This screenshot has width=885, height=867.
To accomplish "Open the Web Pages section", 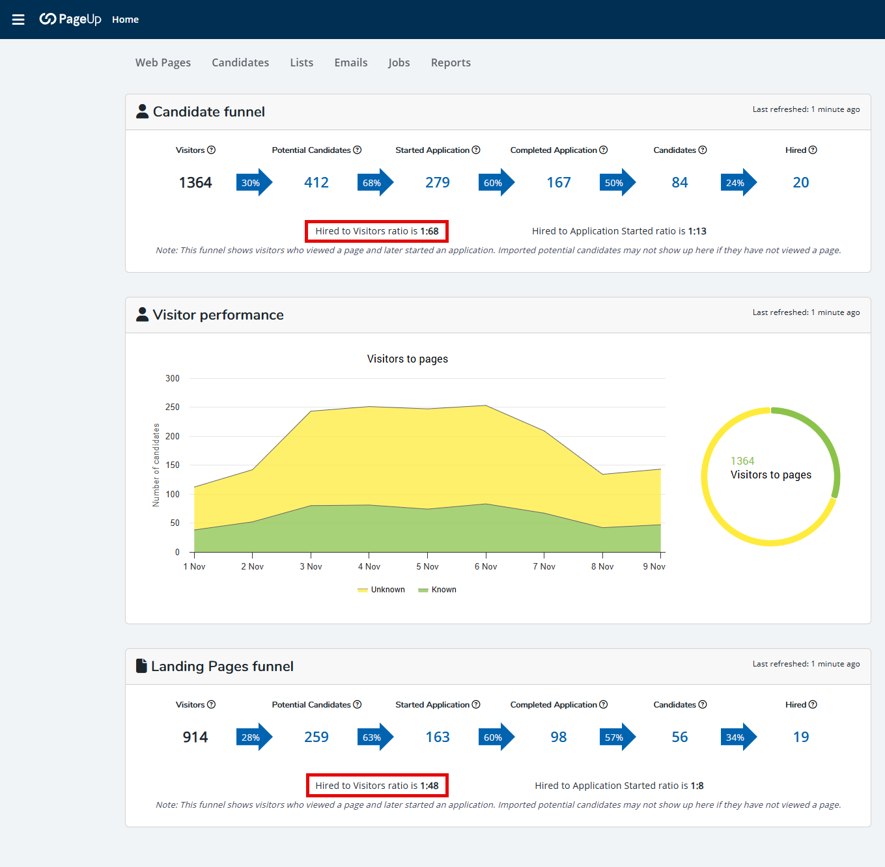I will click(x=163, y=62).
